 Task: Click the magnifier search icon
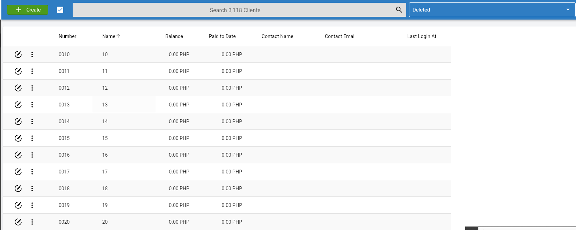[399, 10]
